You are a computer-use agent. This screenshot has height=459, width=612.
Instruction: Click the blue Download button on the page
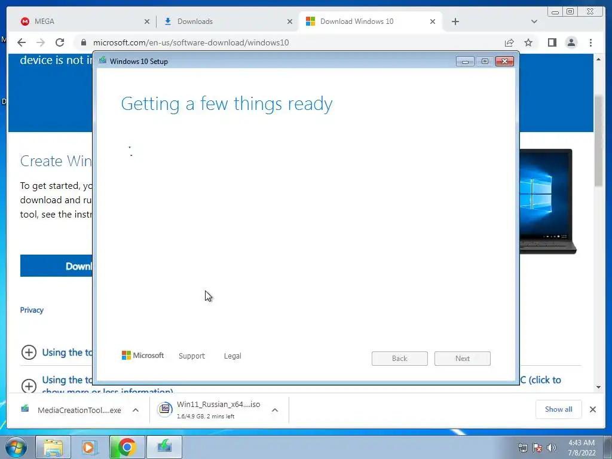tap(56, 266)
